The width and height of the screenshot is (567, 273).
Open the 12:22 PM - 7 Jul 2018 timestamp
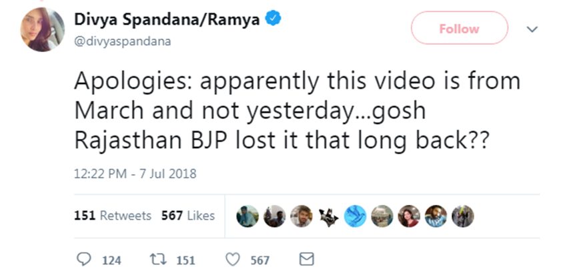135,174
